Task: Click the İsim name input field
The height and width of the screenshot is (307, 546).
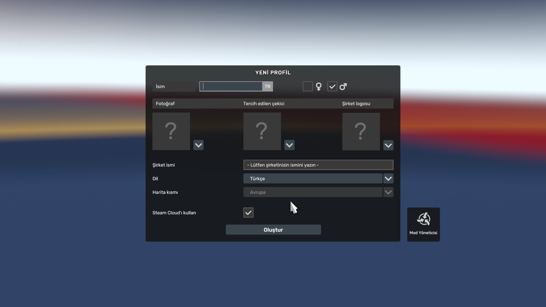Action: (x=231, y=86)
